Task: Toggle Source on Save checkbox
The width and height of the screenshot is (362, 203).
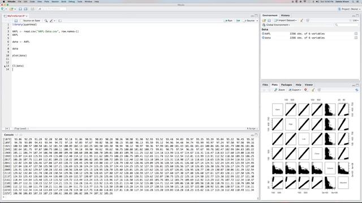Action: coord(21,21)
